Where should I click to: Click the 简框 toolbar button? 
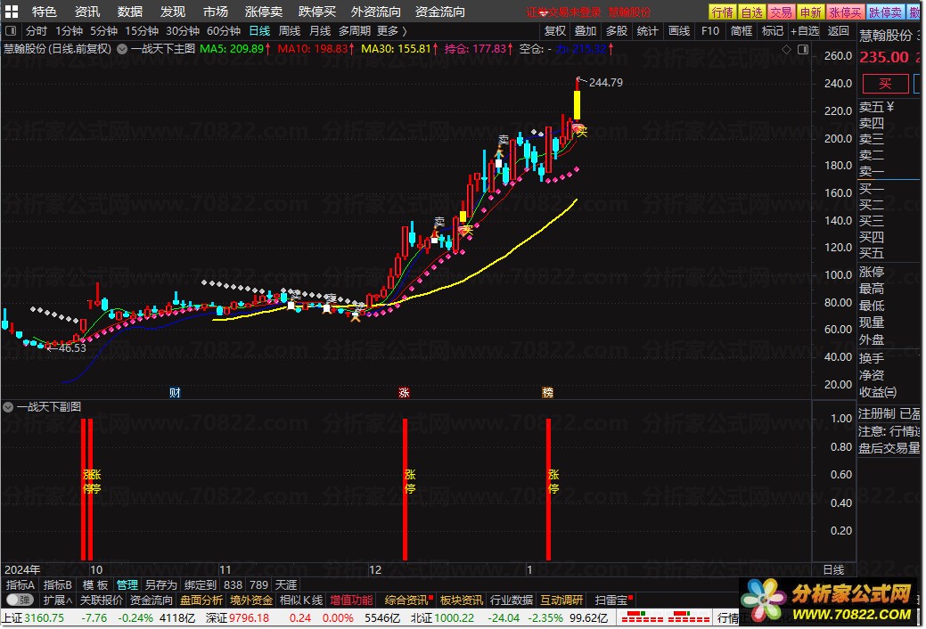tap(742, 30)
